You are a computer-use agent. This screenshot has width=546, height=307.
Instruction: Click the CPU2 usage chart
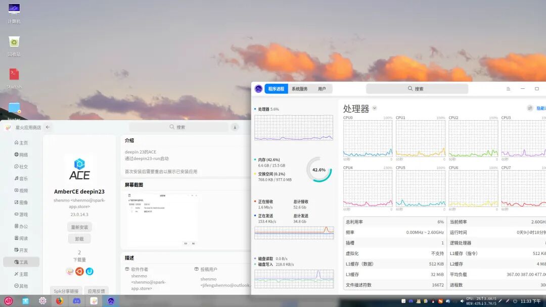pyautogui.click(x=473, y=138)
